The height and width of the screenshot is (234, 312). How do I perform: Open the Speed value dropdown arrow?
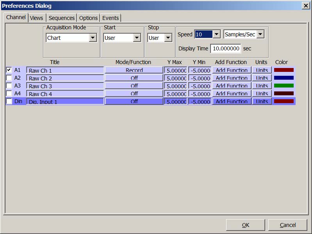[216, 34]
